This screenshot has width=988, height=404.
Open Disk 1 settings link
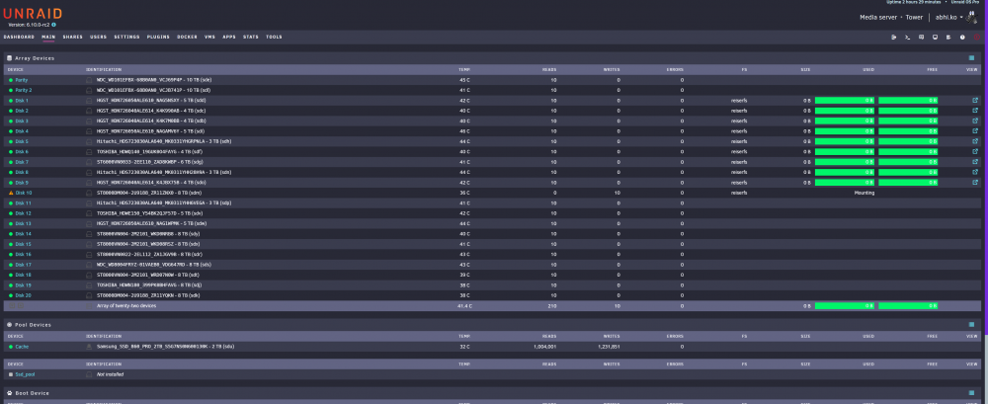(x=22, y=100)
